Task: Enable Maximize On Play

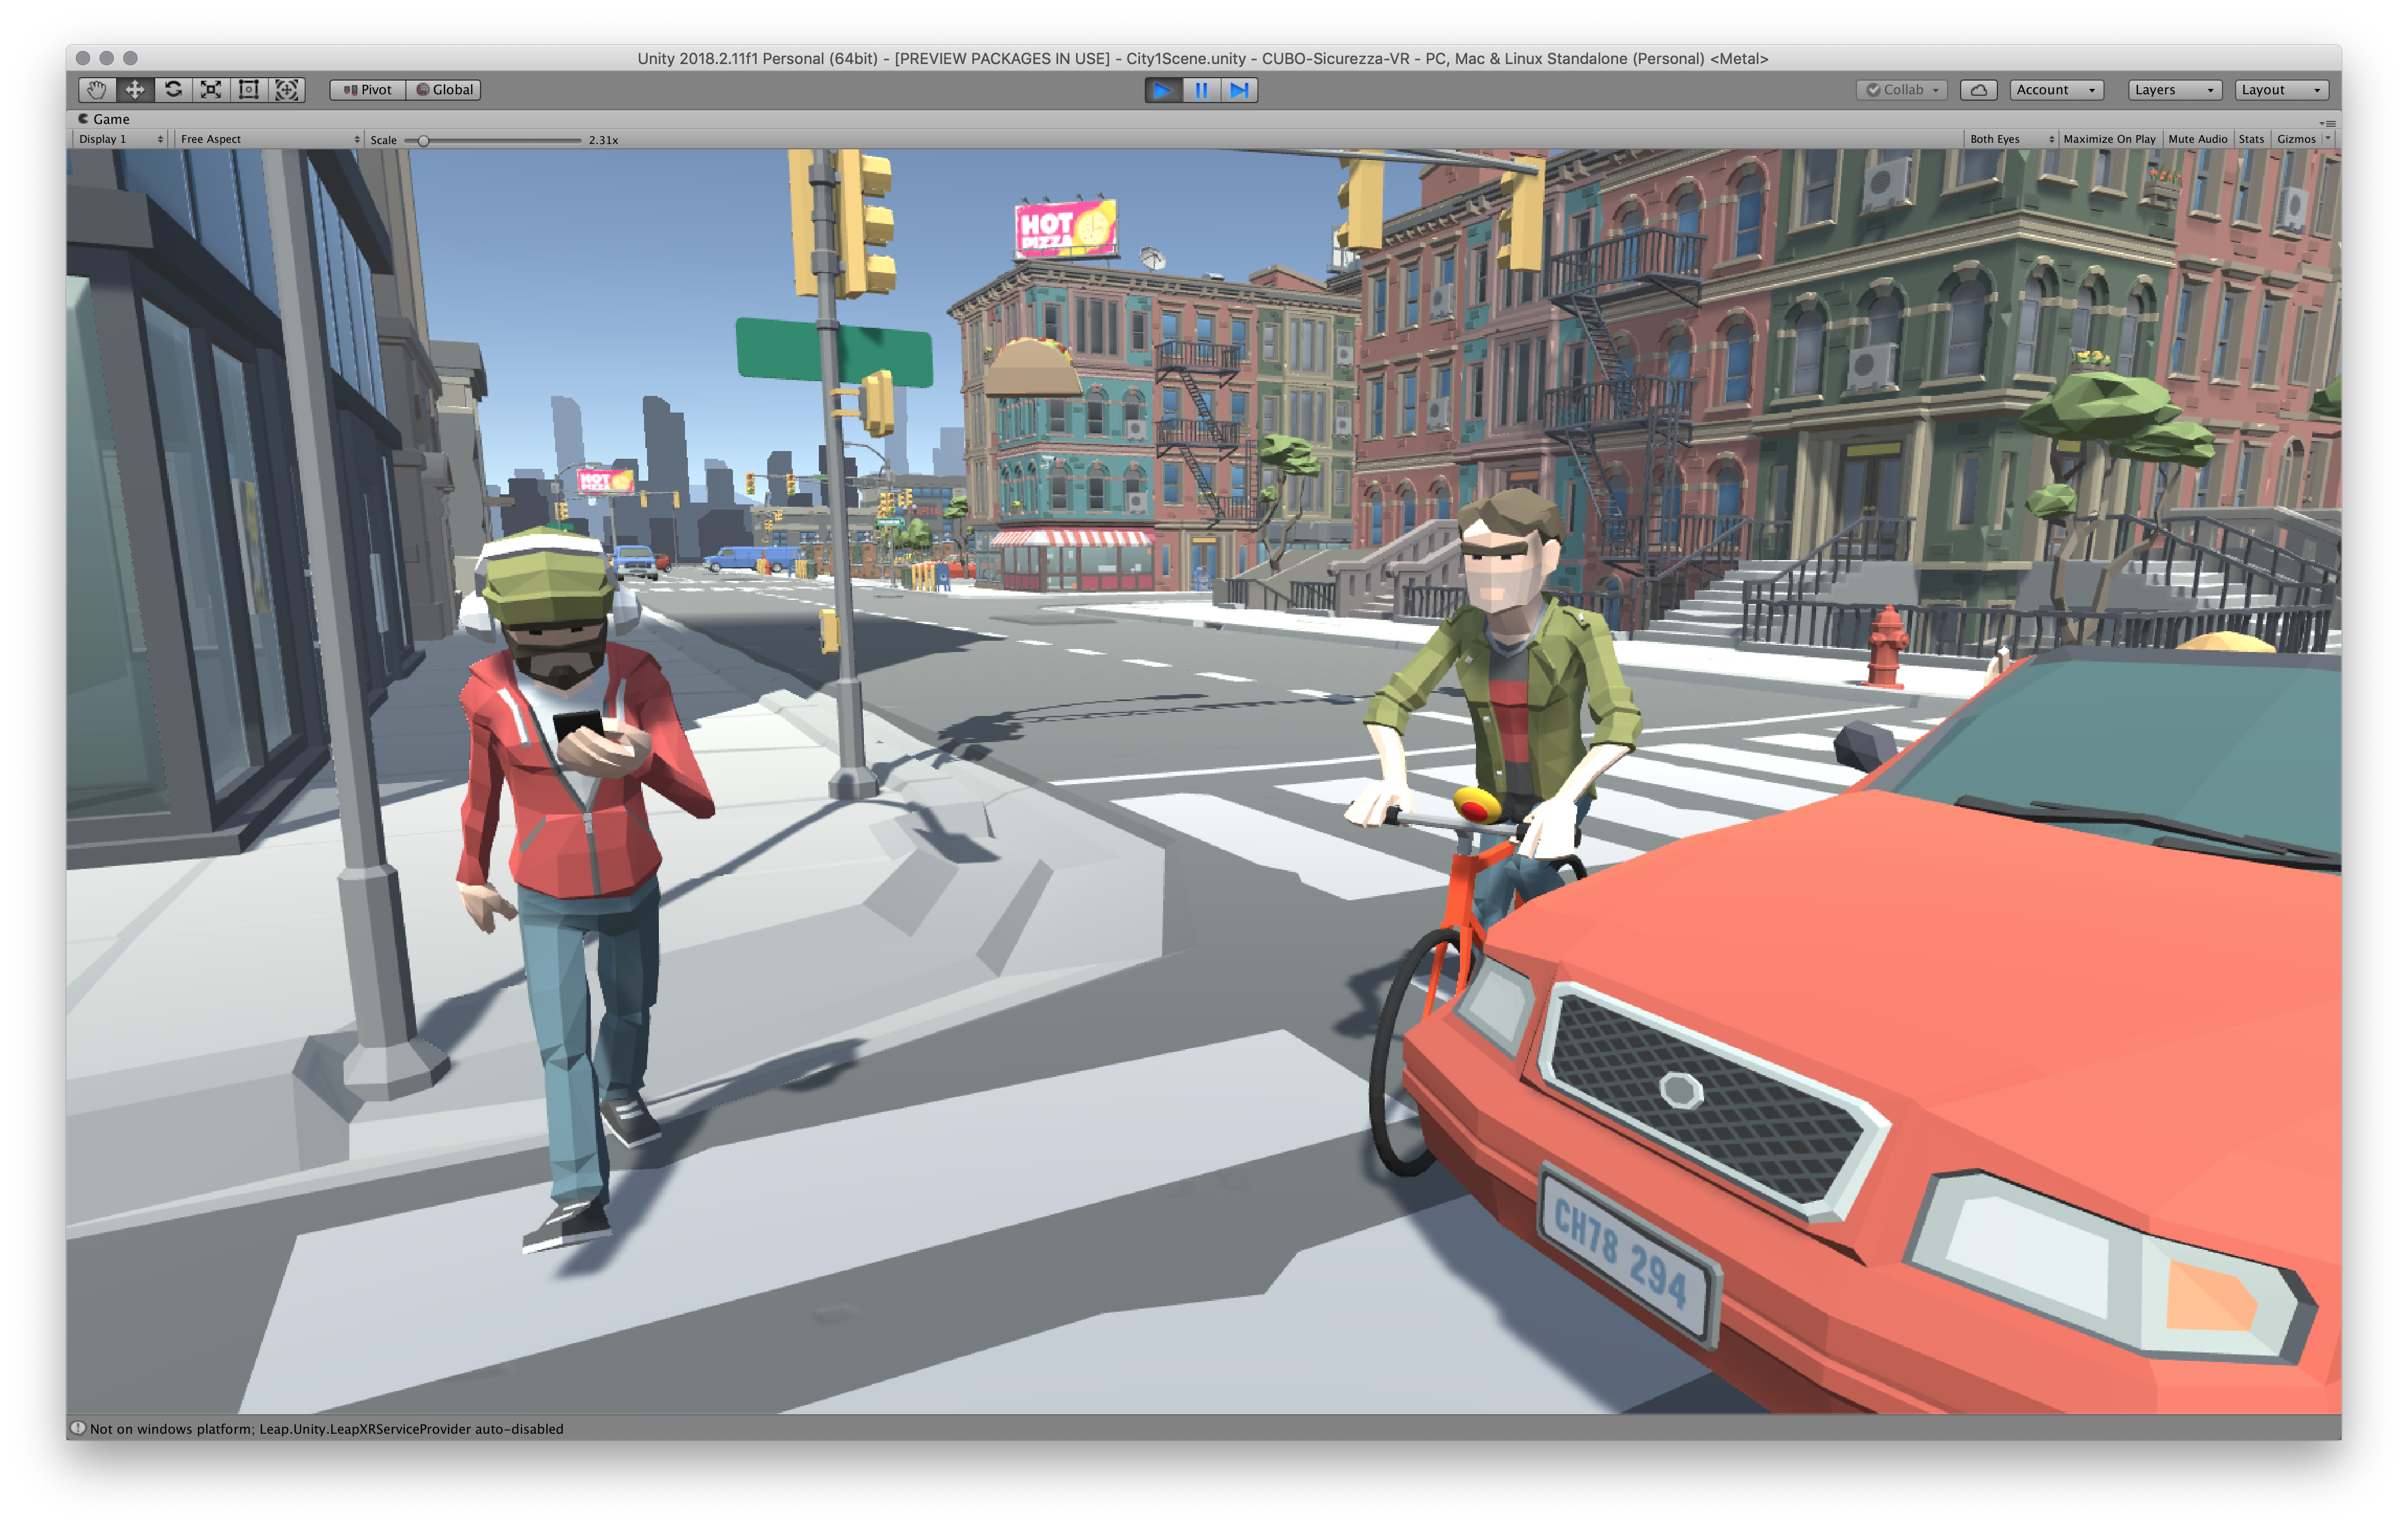Action: point(2110,139)
